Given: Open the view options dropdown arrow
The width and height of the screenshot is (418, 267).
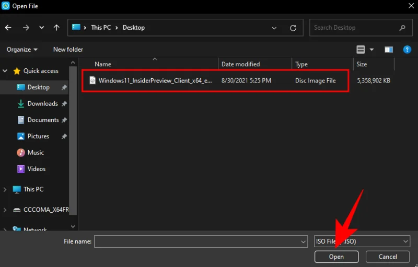Looking at the screenshot, I should point(371,50).
